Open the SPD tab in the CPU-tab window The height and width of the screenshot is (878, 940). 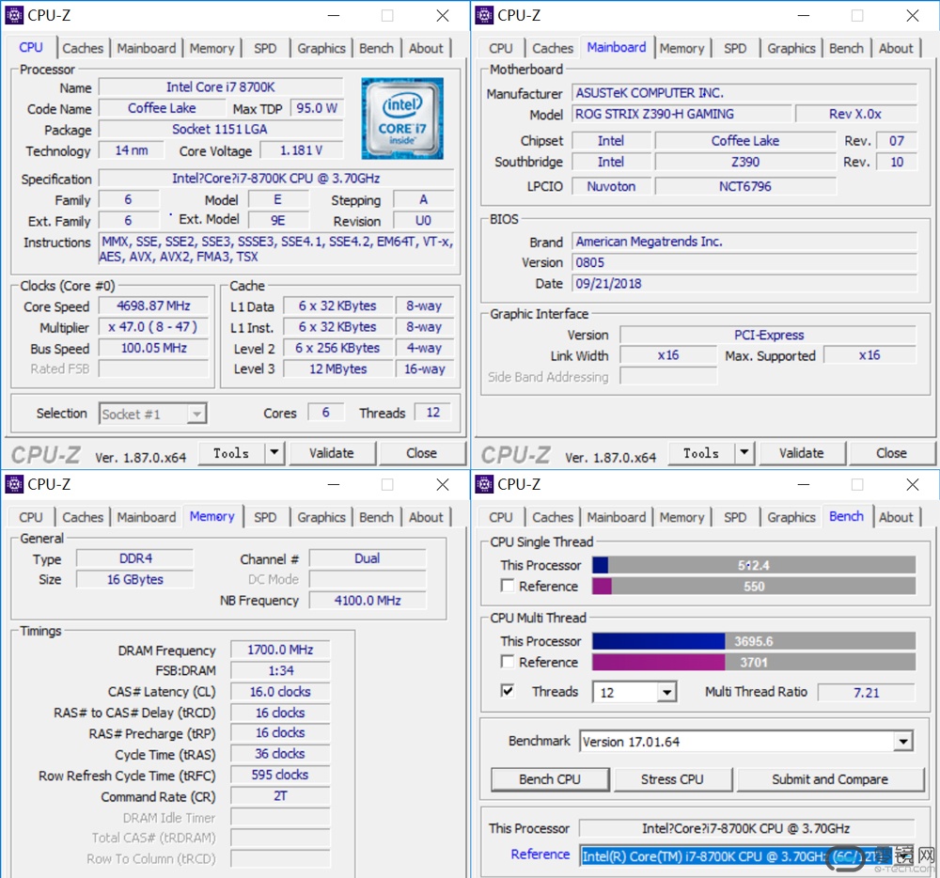265,49
